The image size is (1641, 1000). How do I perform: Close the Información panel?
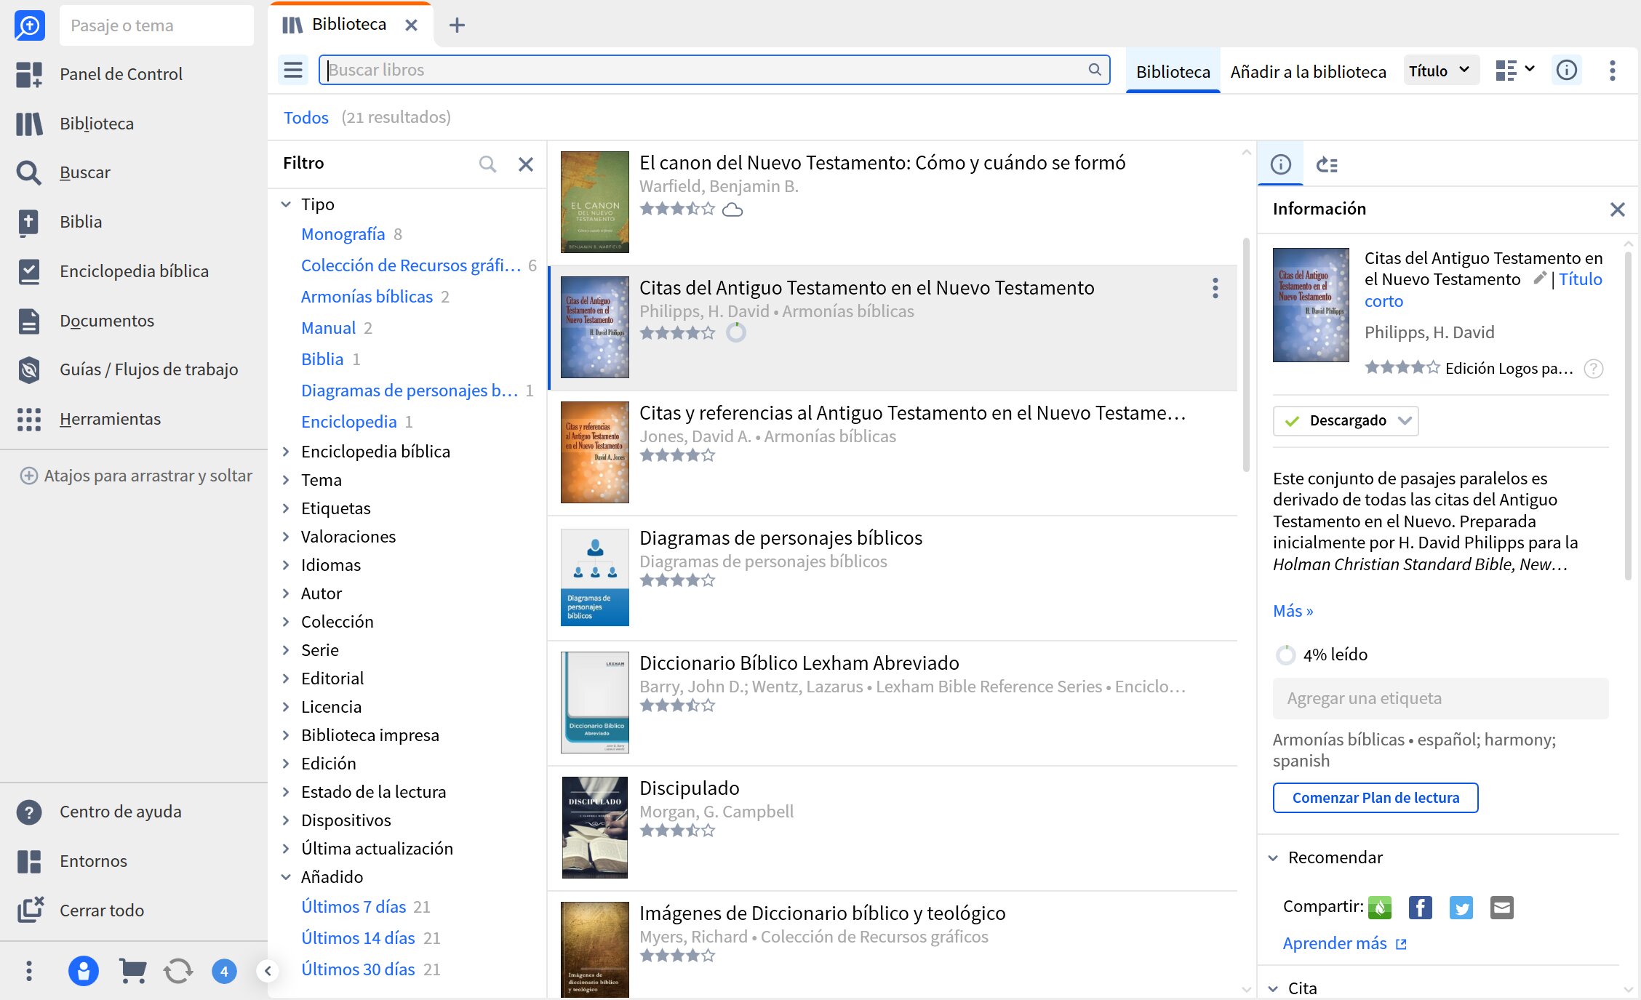pyautogui.click(x=1617, y=209)
